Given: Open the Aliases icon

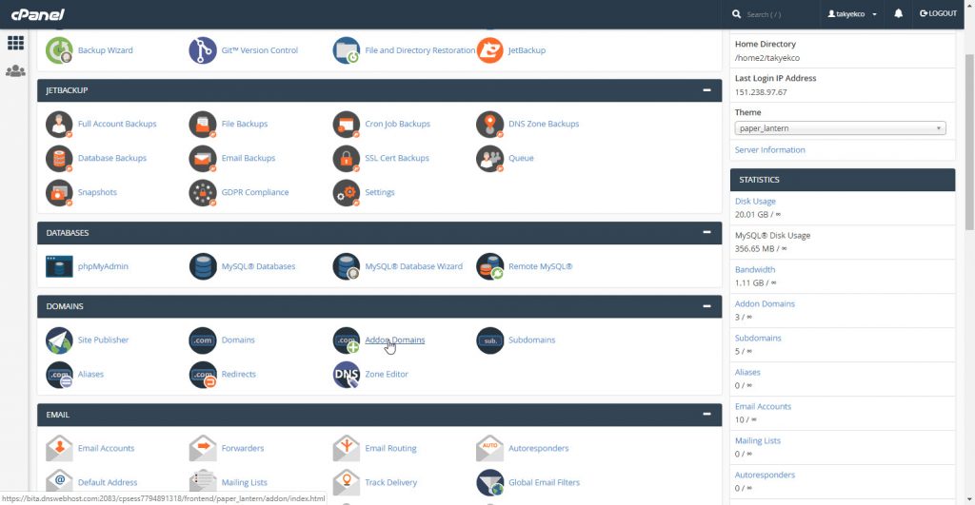Looking at the screenshot, I should coord(59,375).
